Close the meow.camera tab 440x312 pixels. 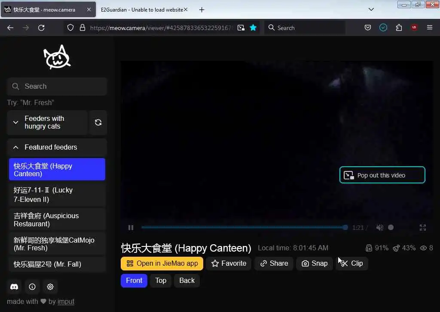tap(89, 9)
